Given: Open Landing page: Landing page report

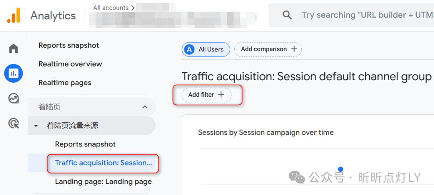Looking at the screenshot, I should point(103,182).
